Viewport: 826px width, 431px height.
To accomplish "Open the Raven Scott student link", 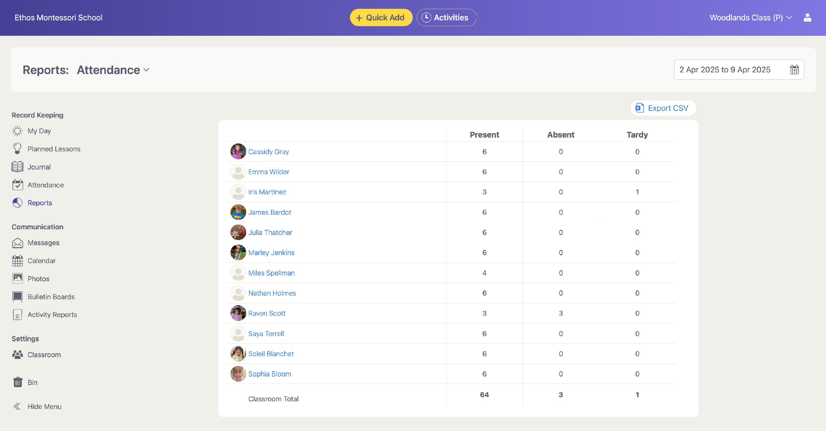I will coord(267,313).
